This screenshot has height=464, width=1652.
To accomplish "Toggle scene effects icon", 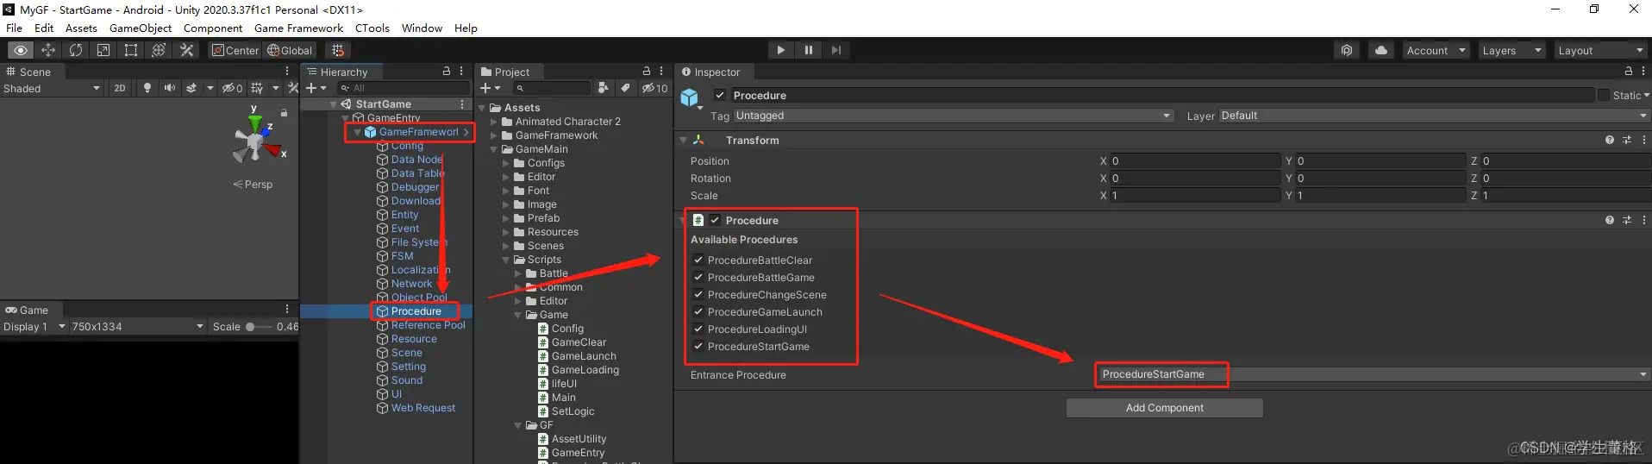I will [191, 88].
